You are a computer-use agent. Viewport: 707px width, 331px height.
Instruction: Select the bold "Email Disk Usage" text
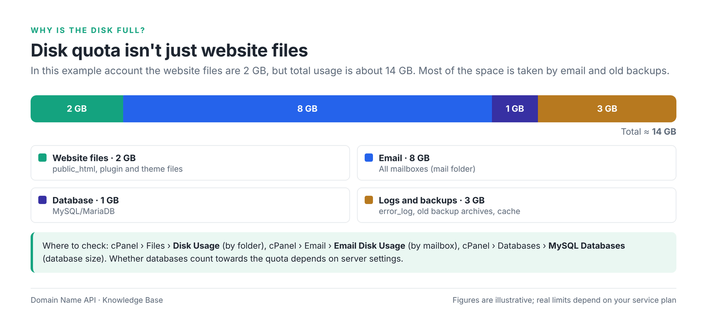pos(369,246)
